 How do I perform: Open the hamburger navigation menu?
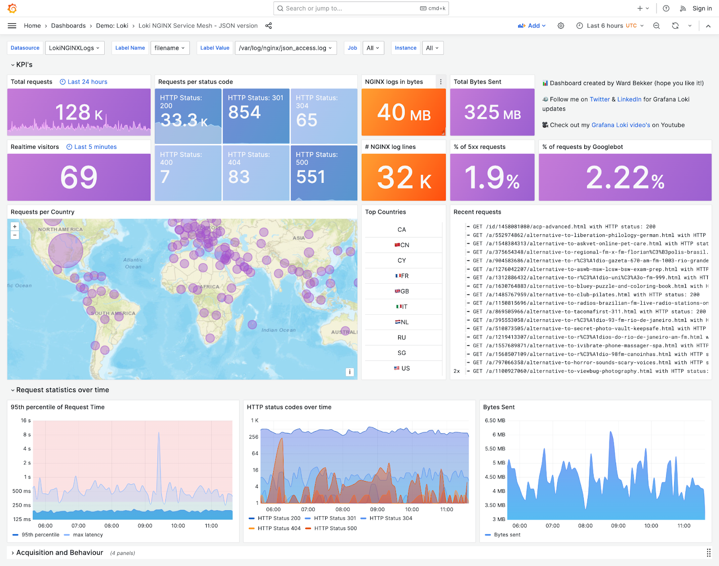pos(12,26)
